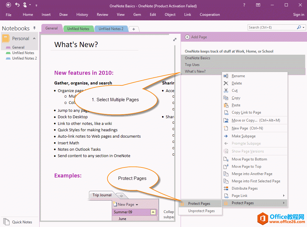307x227 pixels.
Task: Switch to the Unfiled Notes 2 section
Action: [111, 29]
